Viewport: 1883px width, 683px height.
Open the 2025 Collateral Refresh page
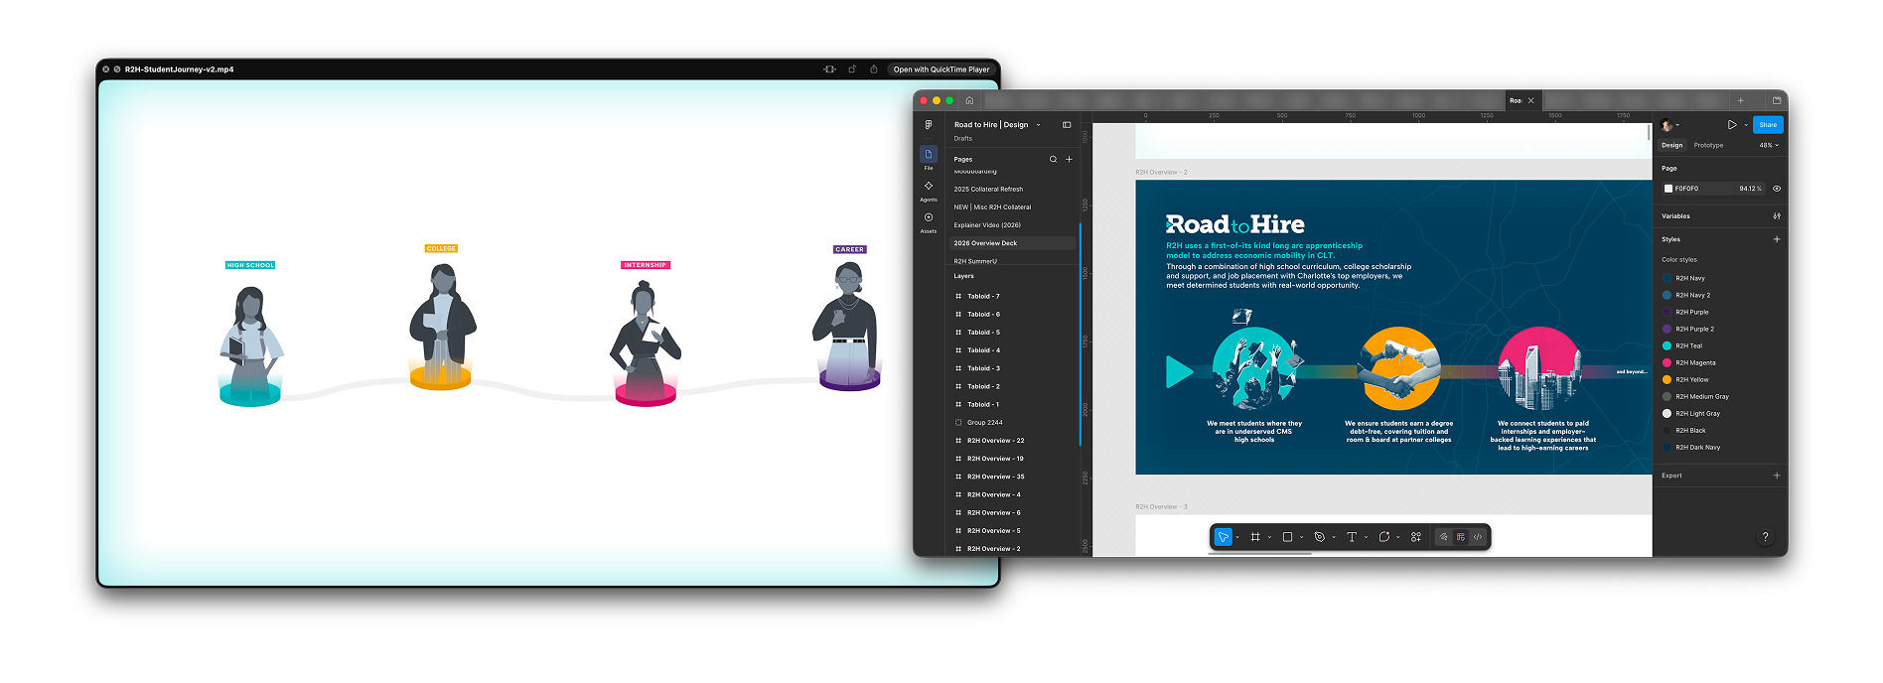point(988,189)
